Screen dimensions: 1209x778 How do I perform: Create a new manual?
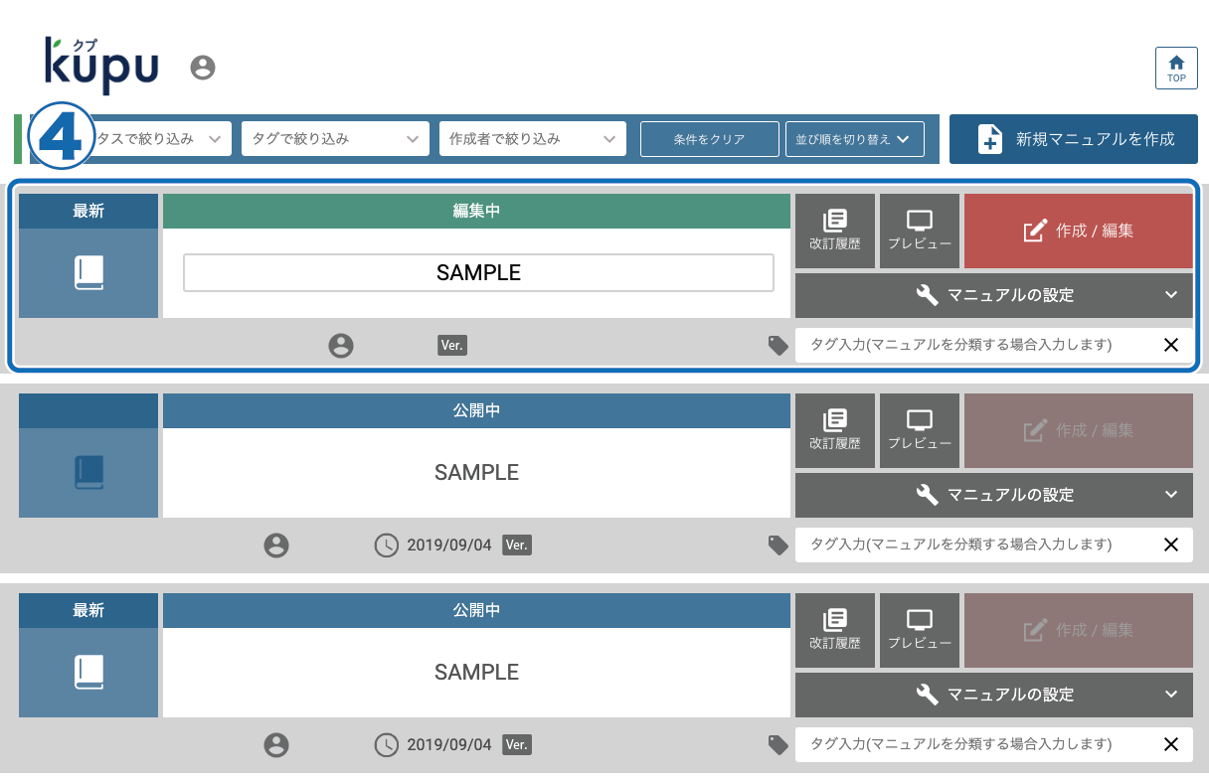click(1073, 139)
